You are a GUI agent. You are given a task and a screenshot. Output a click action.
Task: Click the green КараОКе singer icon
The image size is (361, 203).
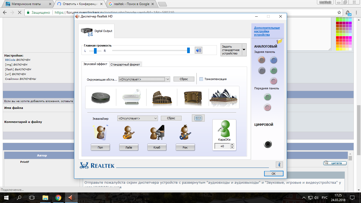pyautogui.click(x=224, y=129)
